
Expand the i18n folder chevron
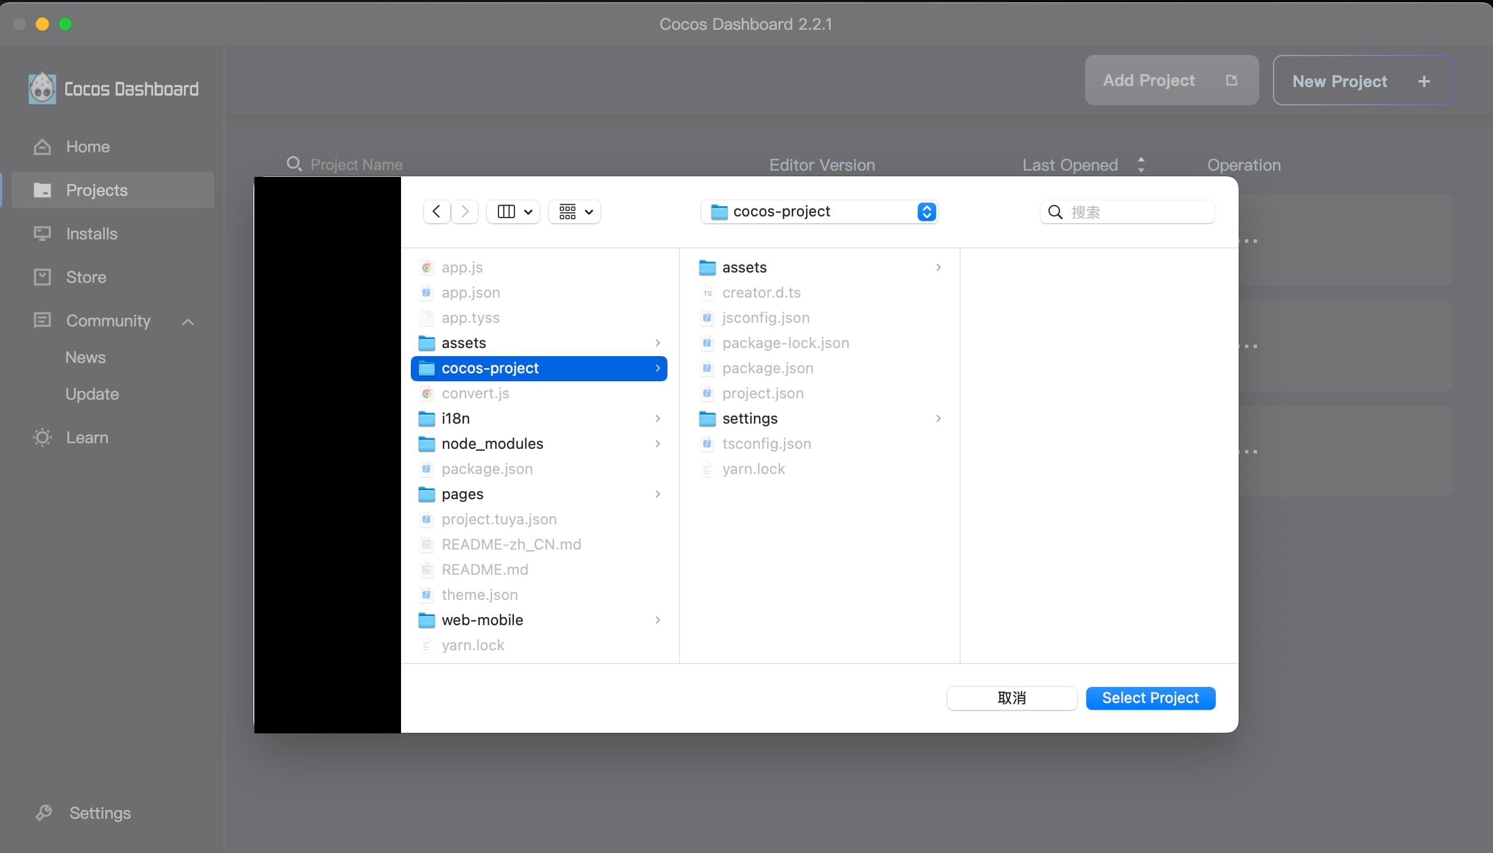658,418
